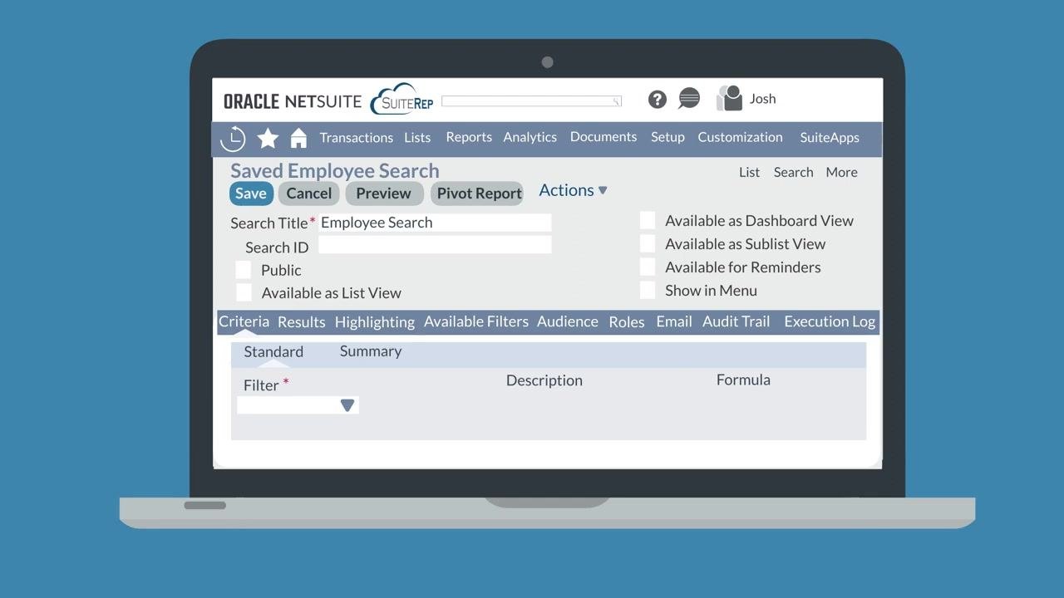
Task: Open the Email tab
Action: [674, 321]
